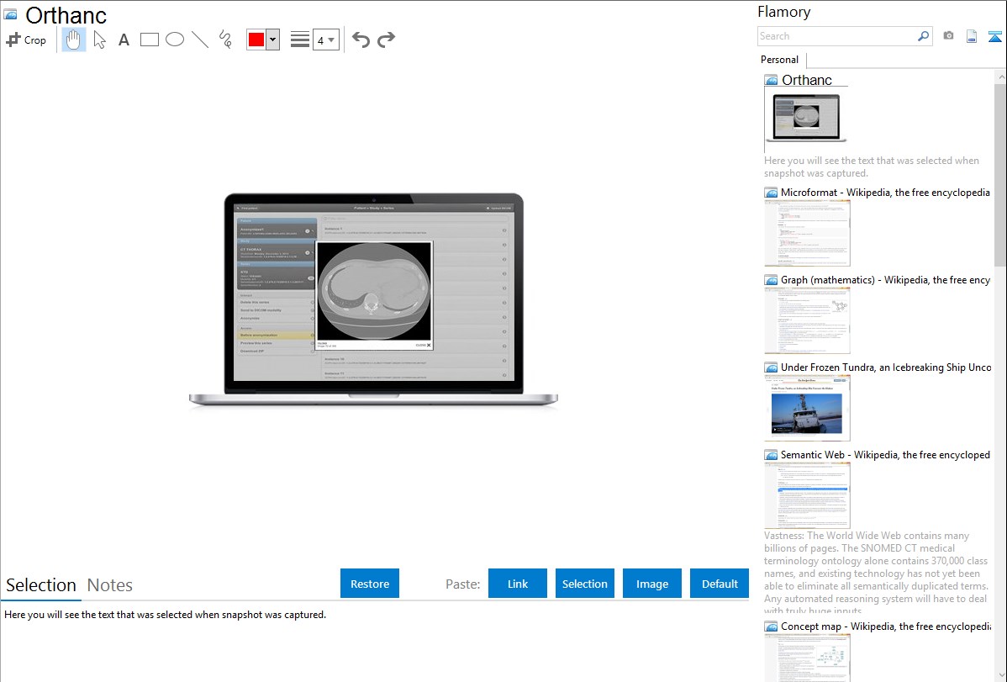Paste as Image

(652, 584)
